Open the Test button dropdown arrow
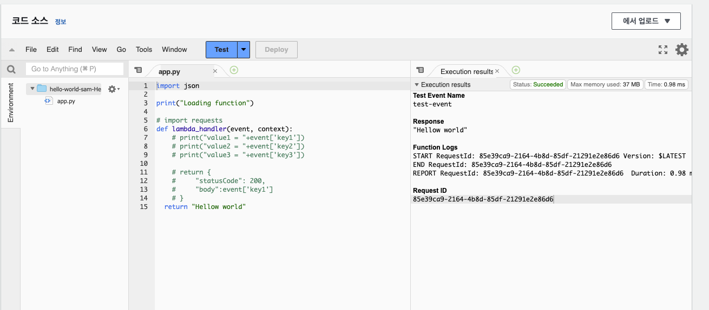The image size is (709, 310). (x=244, y=50)
